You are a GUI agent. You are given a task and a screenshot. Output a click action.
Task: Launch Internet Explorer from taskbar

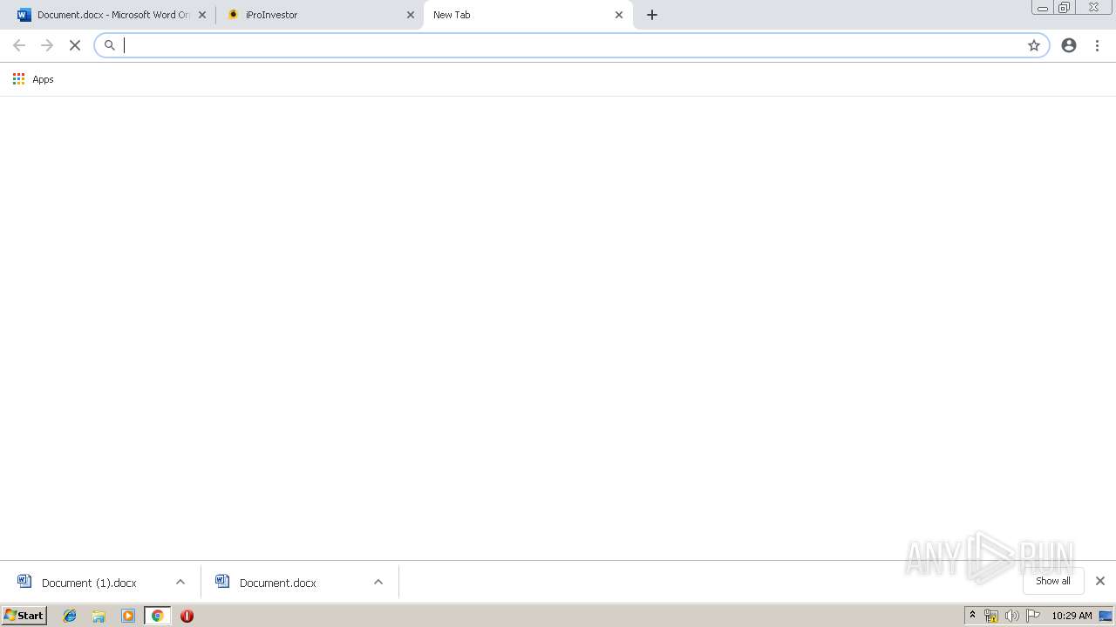(x=70, y=616)
